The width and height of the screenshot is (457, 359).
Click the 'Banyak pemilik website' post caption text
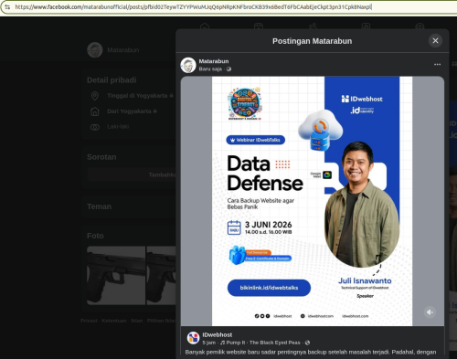click(311, 352)
